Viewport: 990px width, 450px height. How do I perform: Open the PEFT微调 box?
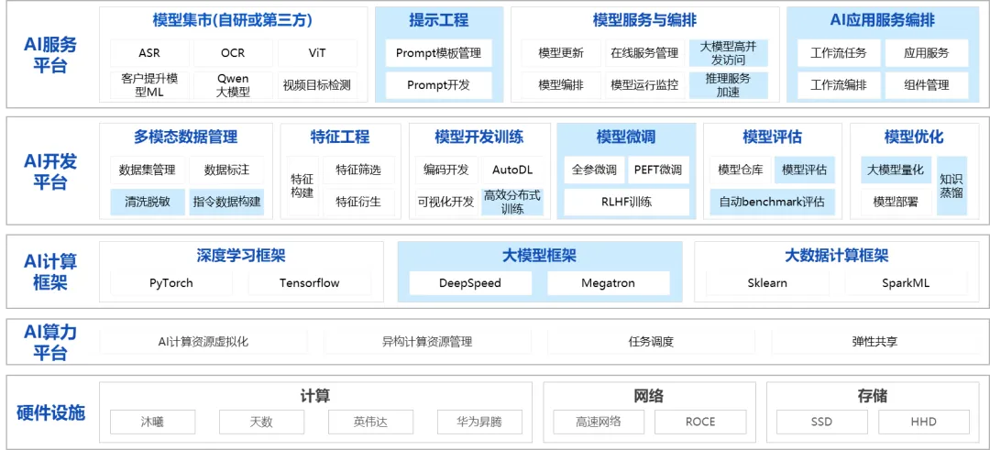(657, 170)
